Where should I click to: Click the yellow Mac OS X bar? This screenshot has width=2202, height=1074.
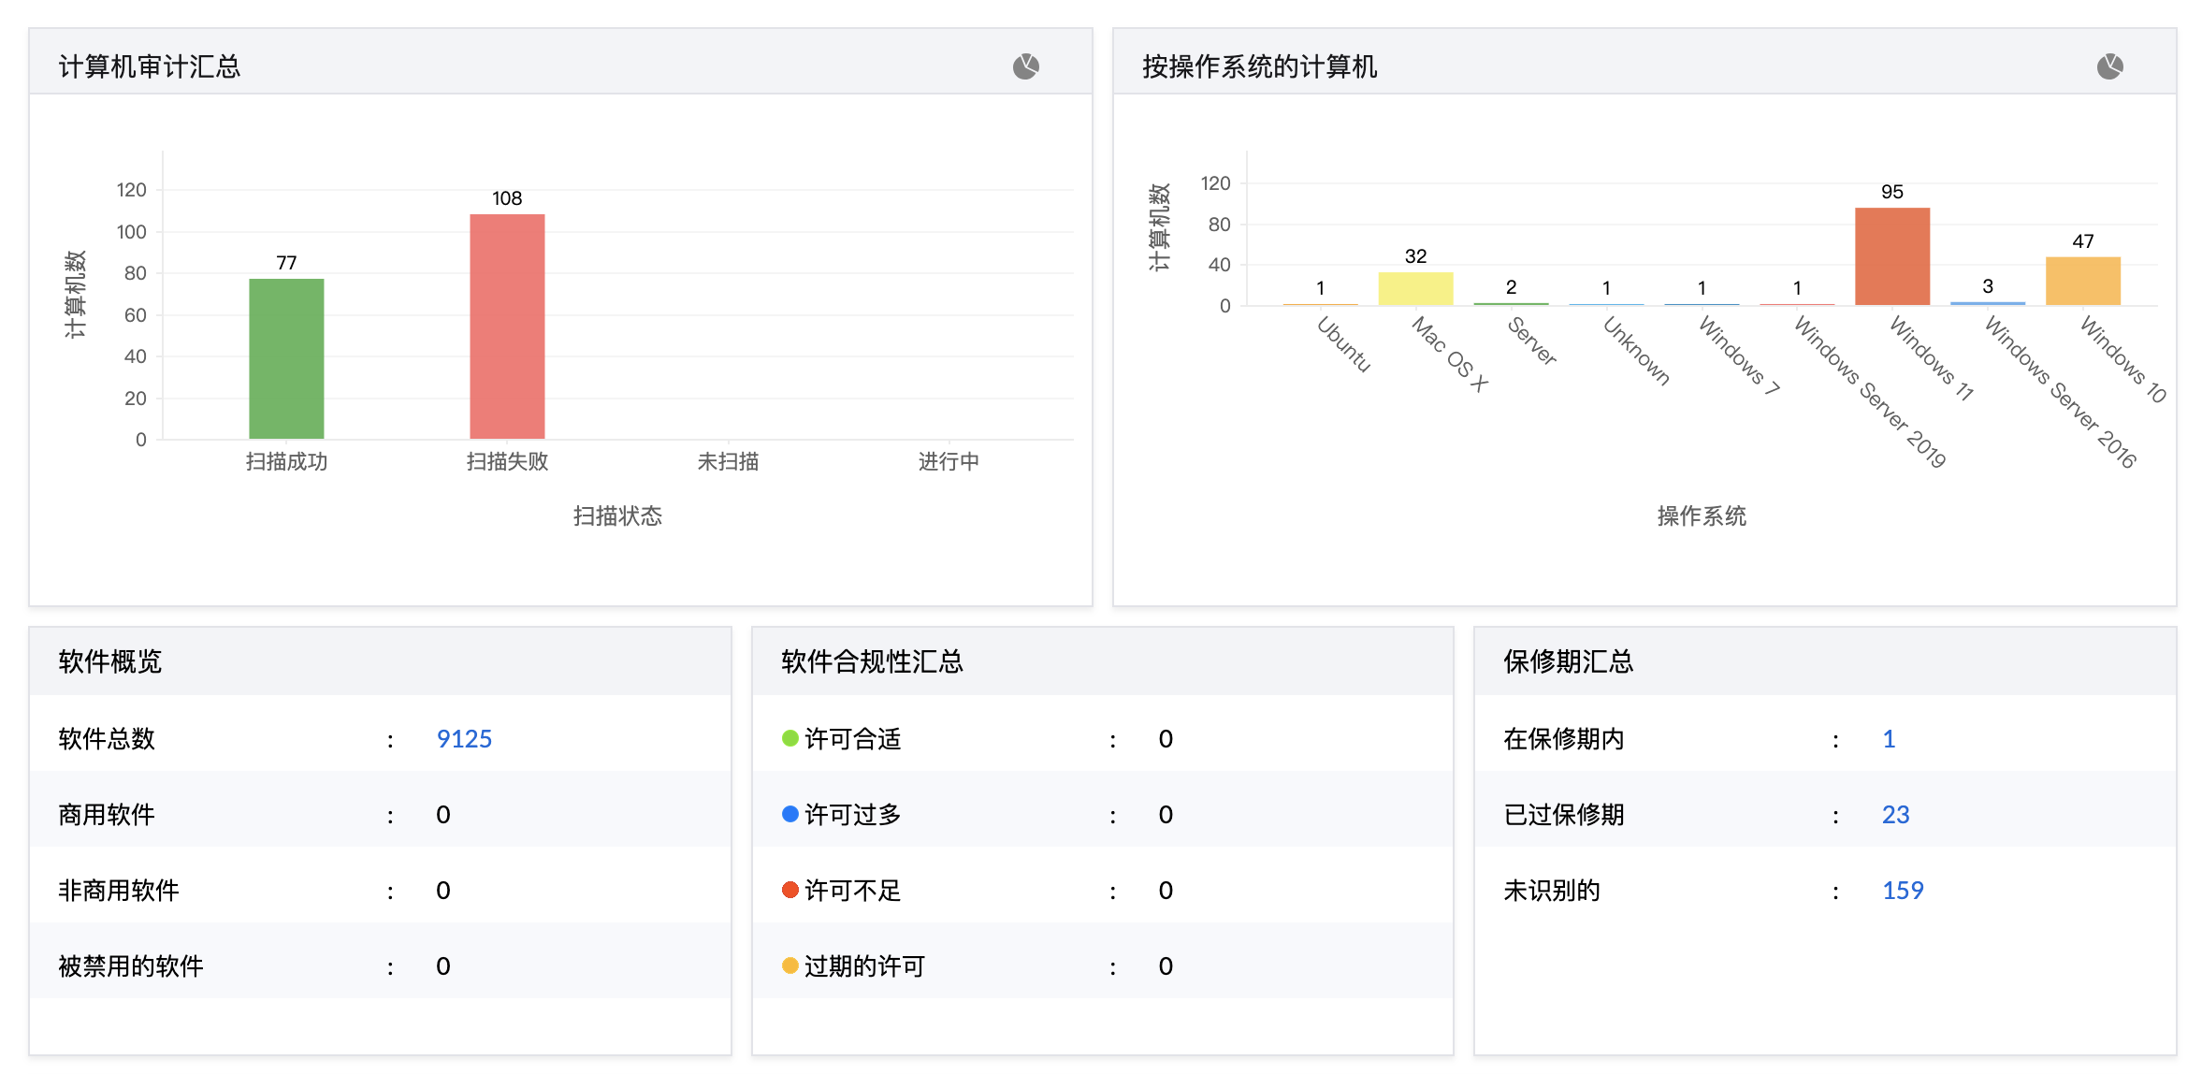coord(1414,288)
